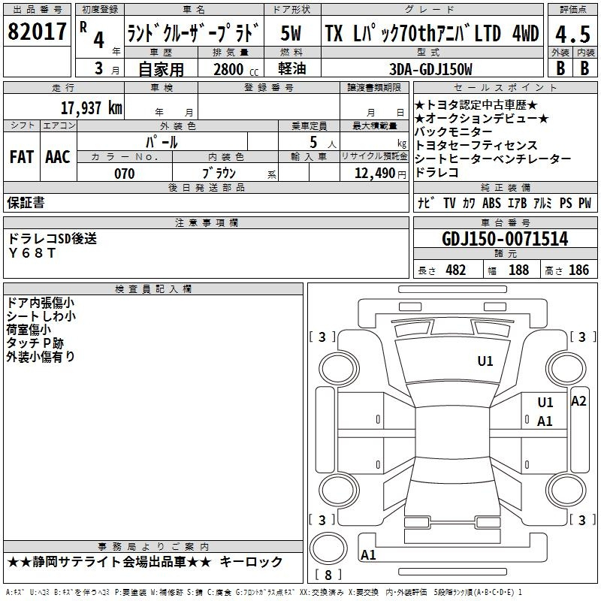Click the shift type FAT

point(22,157)
